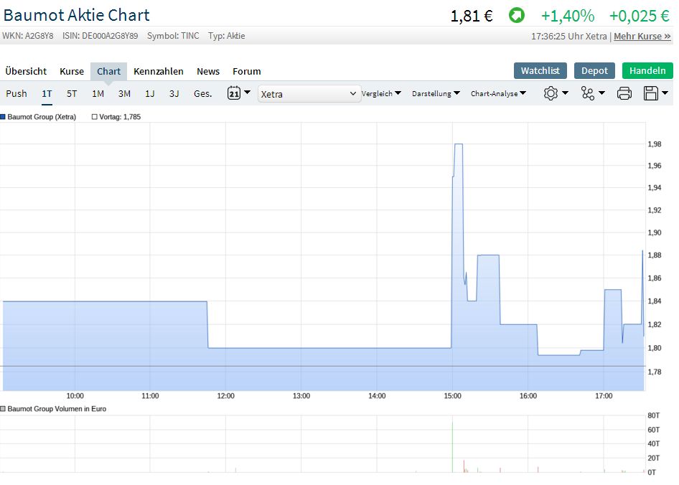Click the 15:00 time axis label
Image resolution: width=679 pixels, height=485 pixels.
(452, 396)
